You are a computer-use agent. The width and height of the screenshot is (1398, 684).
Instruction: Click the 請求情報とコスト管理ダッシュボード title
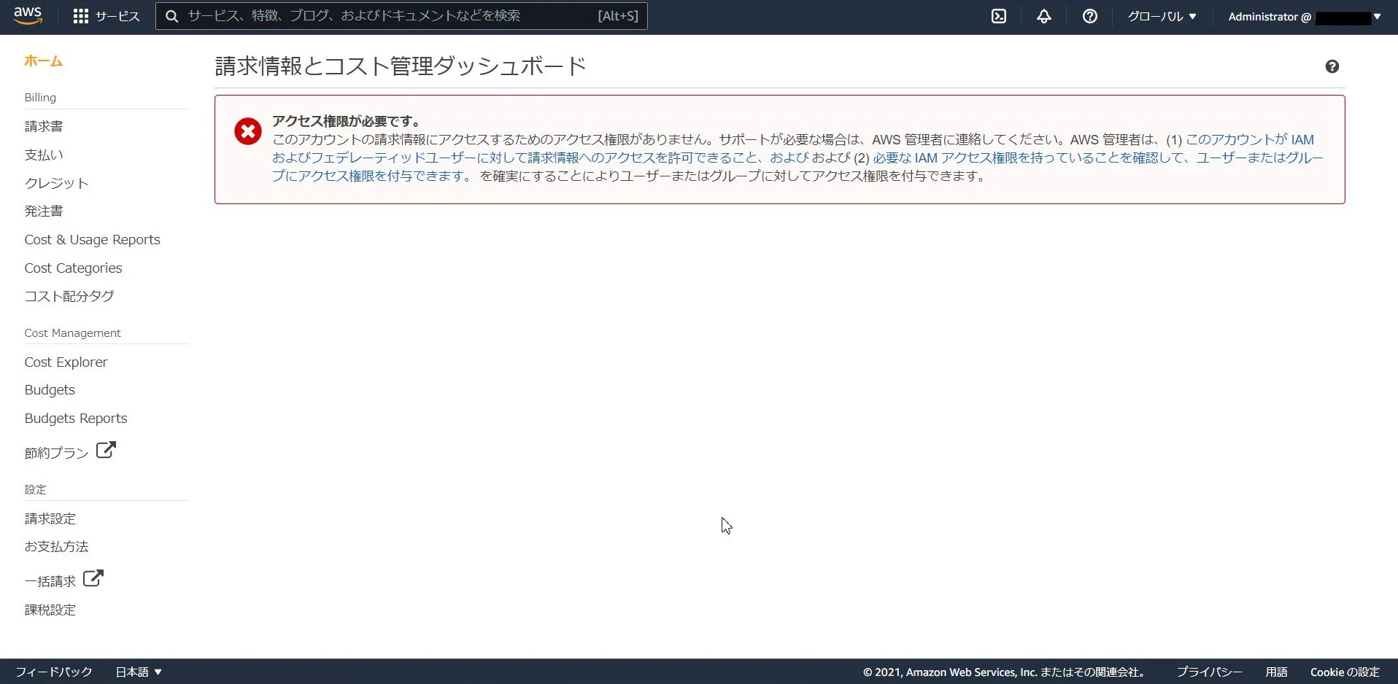[x=401, y=66]
